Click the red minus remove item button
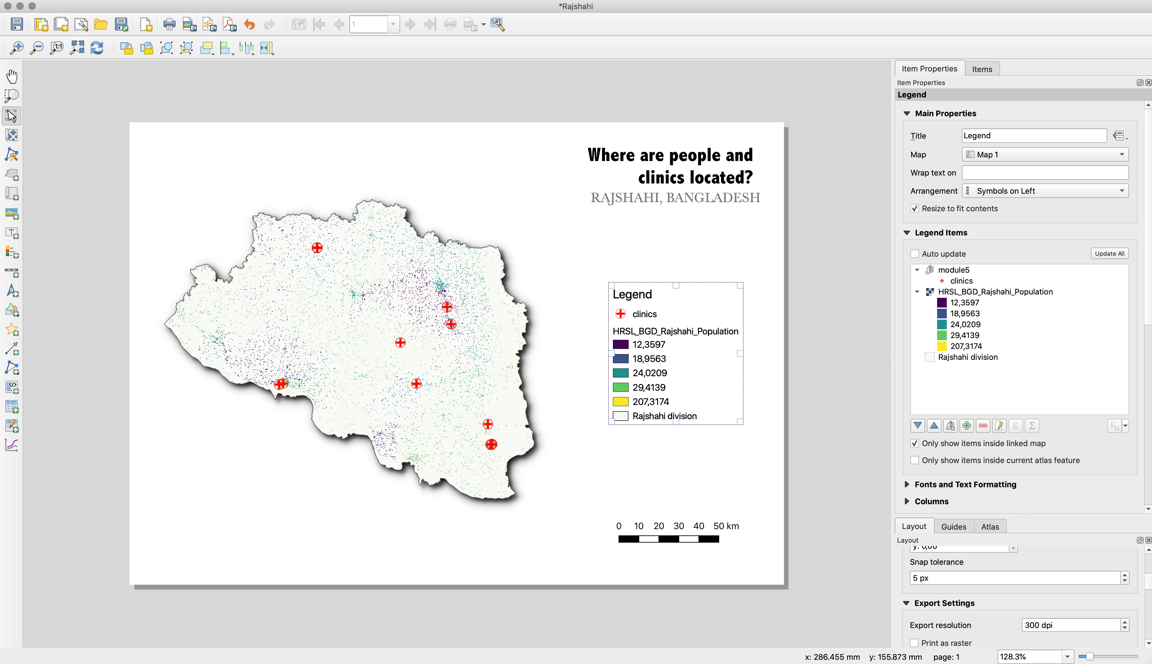The height and width of the screenshot is (664, 1152). click(x=983, y=426)
